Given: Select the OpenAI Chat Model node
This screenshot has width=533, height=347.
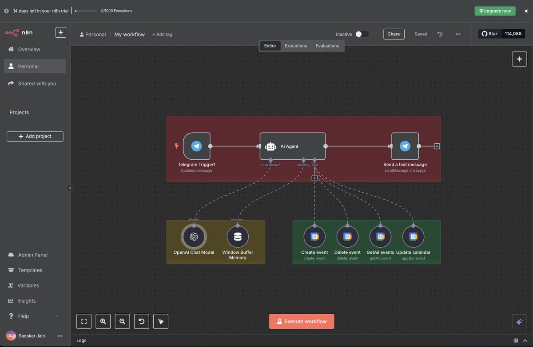Looking at the screenshot, I should click(x=194, y=237).
